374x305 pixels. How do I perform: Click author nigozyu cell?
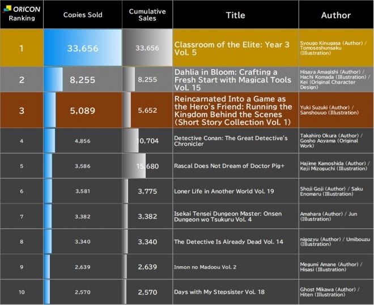(x=336, y=242)
